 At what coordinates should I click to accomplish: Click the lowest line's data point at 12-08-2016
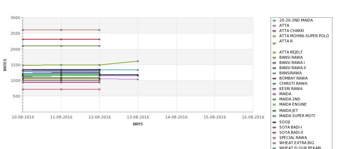click(99, 89)
